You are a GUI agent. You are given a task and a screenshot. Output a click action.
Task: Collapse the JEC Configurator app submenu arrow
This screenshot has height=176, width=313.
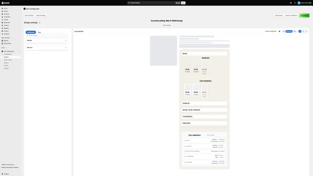tap(20, 52)
